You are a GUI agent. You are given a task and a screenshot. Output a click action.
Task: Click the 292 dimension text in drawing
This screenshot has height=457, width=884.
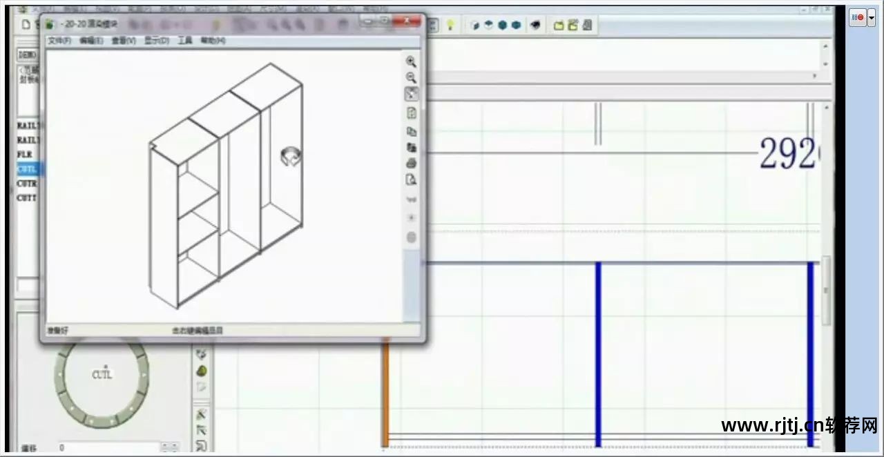(x=789, y=155)
